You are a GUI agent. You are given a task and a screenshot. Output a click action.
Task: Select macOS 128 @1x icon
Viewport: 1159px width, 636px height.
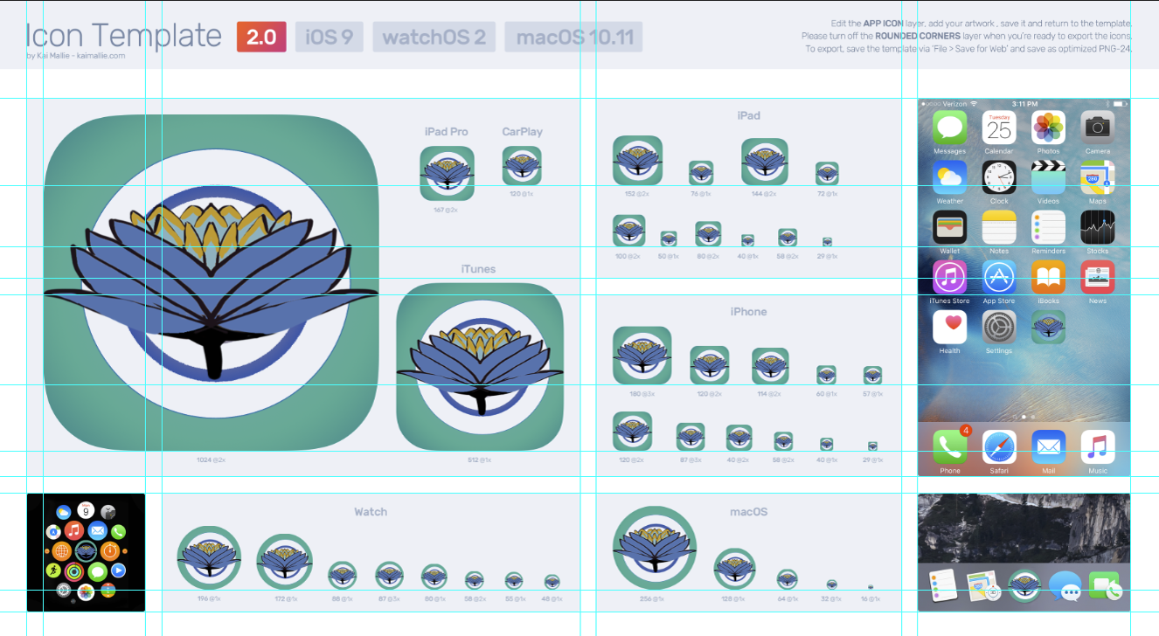tap(734, 569)
